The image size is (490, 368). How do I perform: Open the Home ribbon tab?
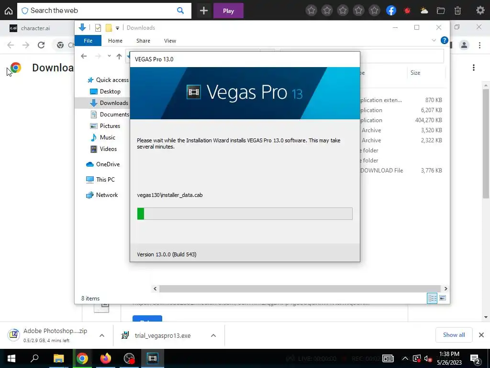[x=115, y=41]
